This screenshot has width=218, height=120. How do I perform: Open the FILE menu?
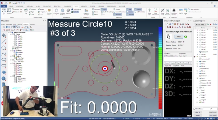(4, 6)
